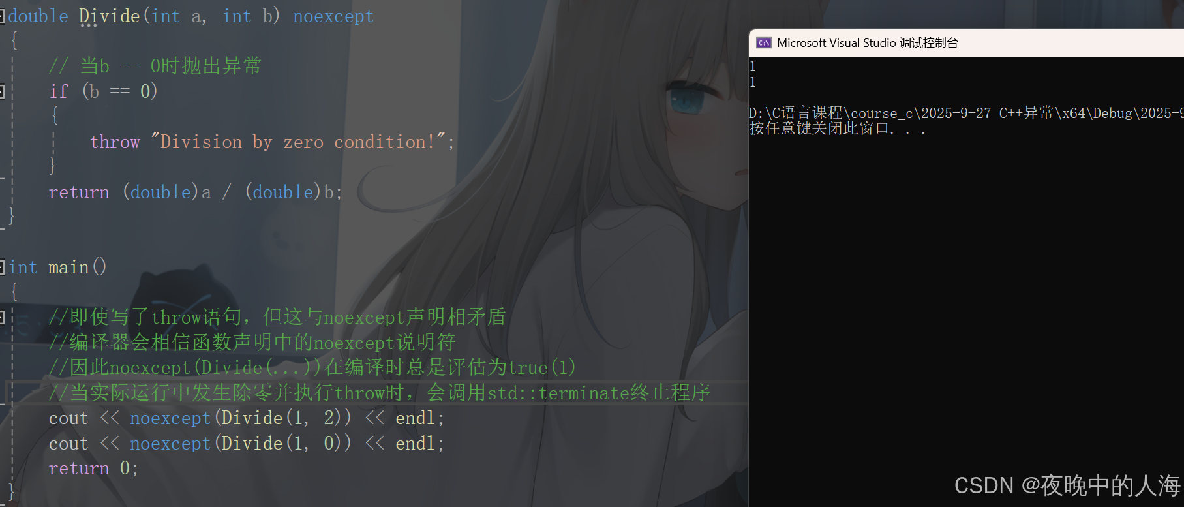Click the std::terminate comment line
The height and width of the screenshot is (507, 1184).
[380, 392]
